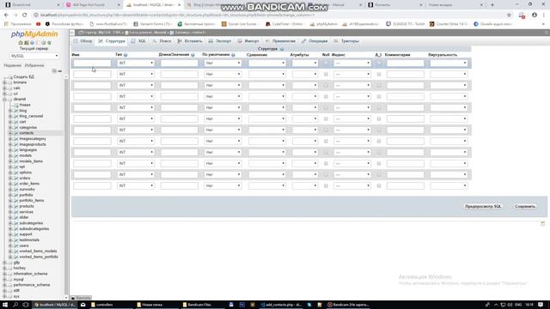Viewport: 550px width, 309px height.
Task: Switch to the Вставить tab
Action: pyautogui.click(x=190, y=41)
